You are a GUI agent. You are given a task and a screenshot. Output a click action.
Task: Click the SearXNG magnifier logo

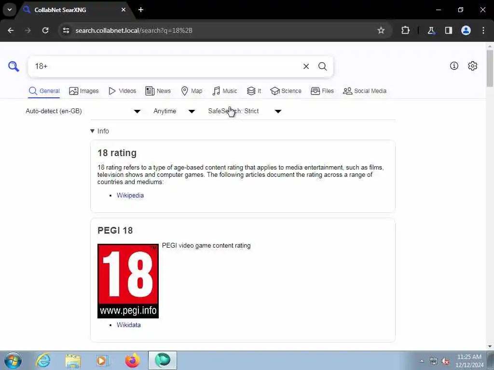coord(14,66)
